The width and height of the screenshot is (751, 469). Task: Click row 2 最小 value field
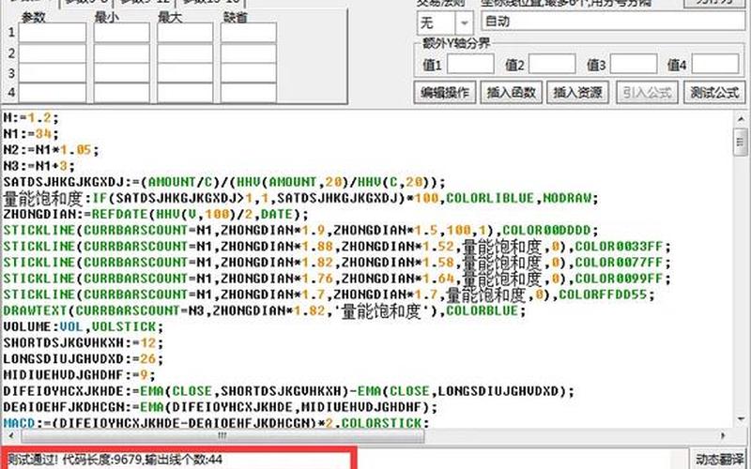click(121, 53)
